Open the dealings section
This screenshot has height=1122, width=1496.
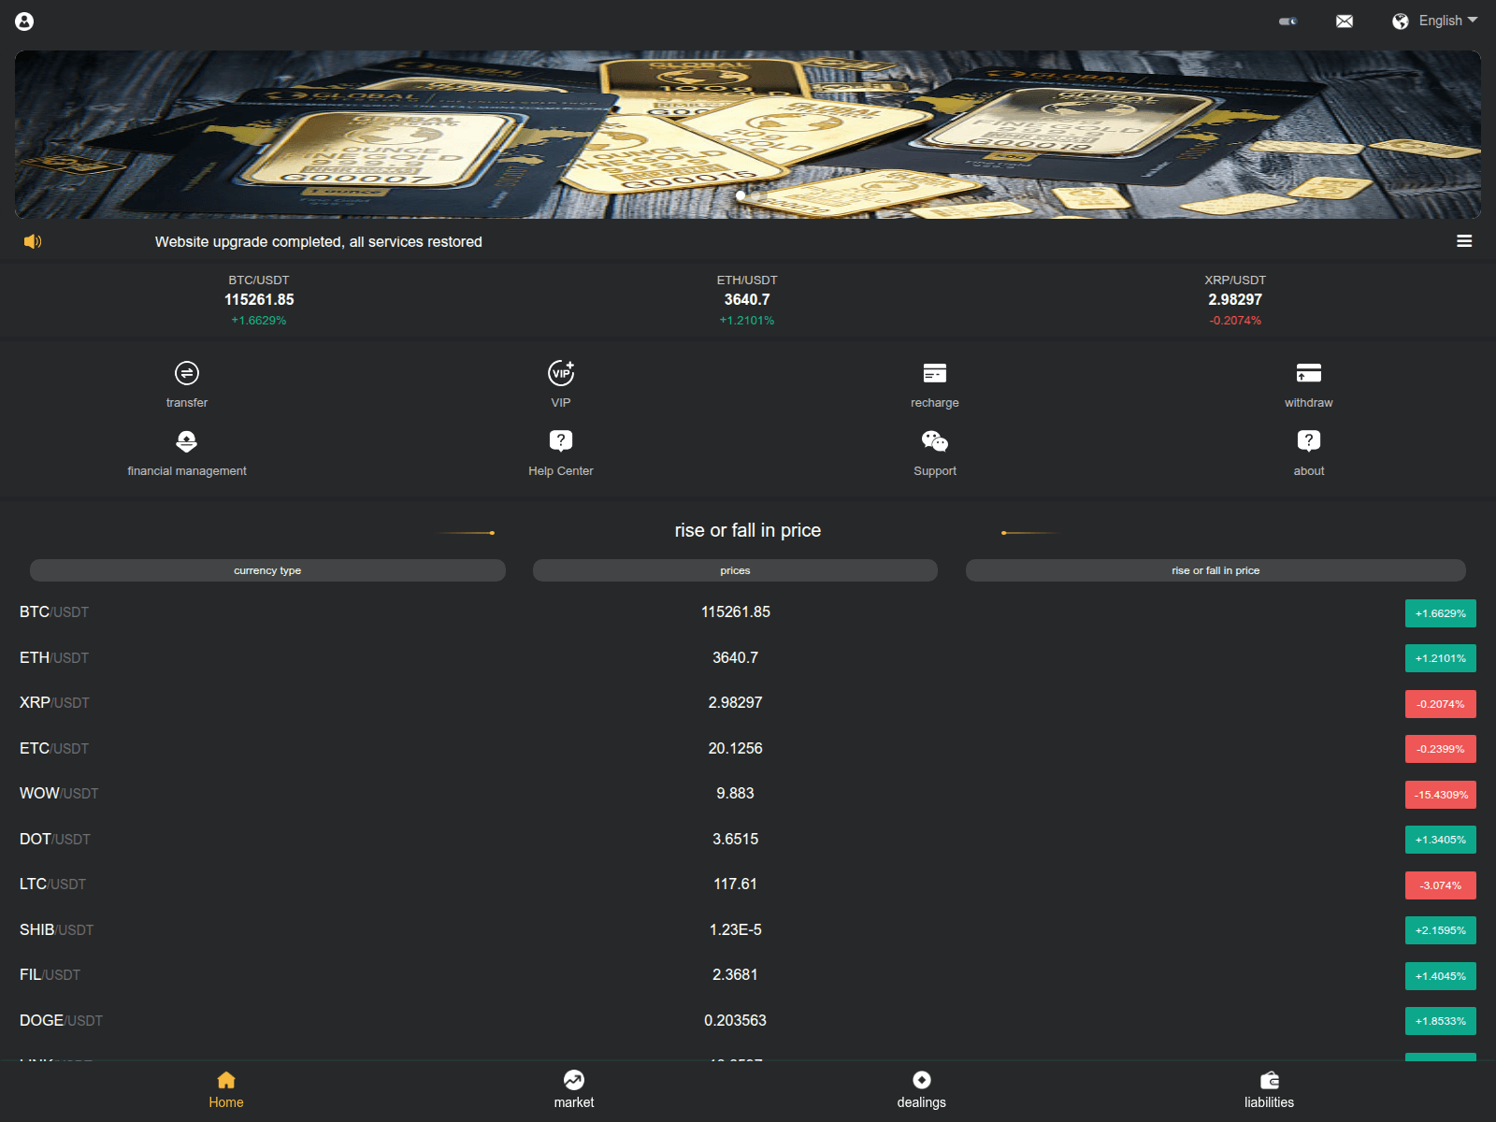[921, 1089]
